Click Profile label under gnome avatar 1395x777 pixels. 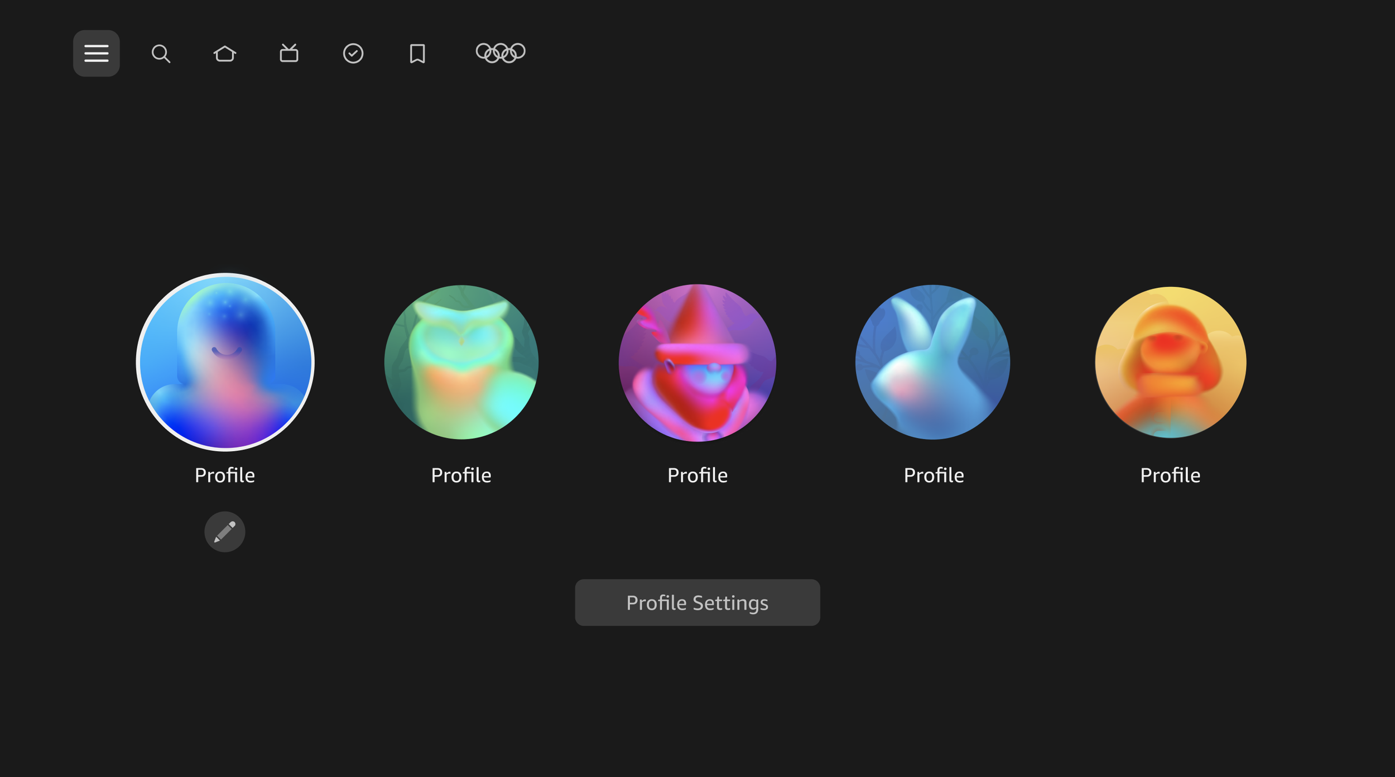coord(698,475)
